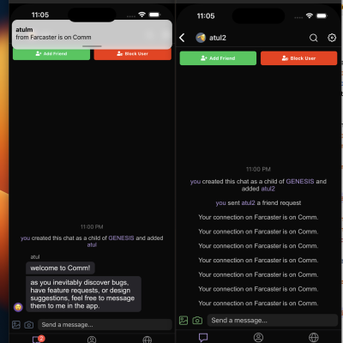Focus the left phone message input field
The image size is (343, 343).
click(105, 325)
